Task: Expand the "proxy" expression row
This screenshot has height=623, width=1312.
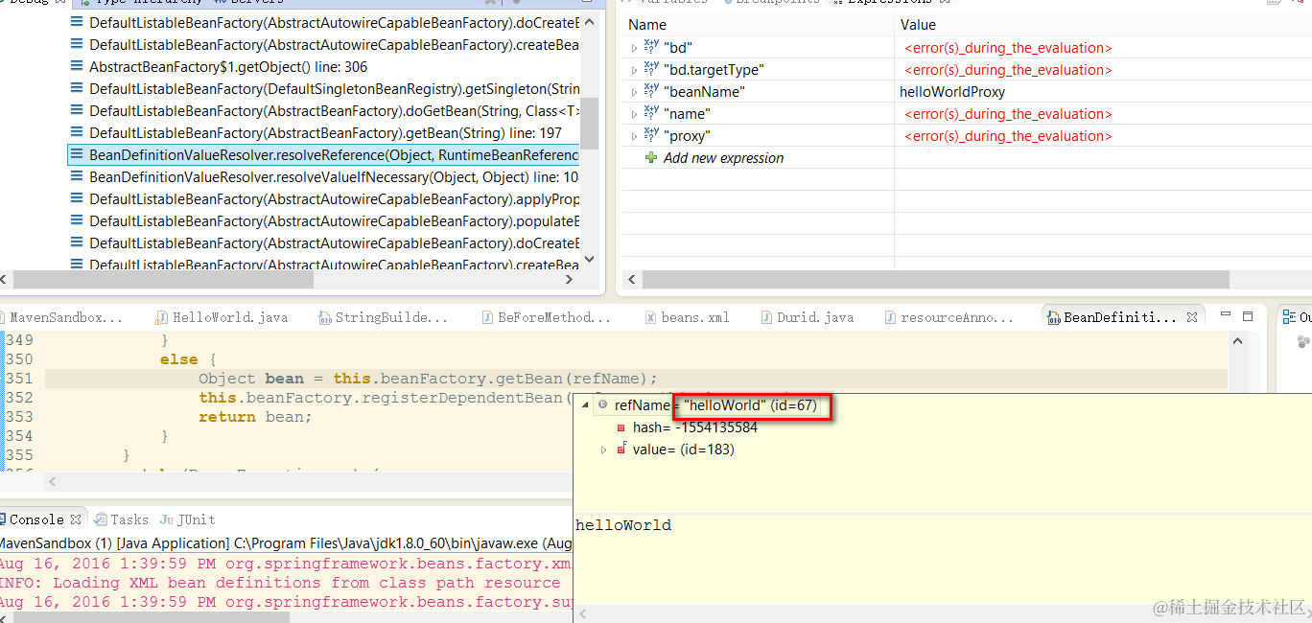Action: coord(634,136)
